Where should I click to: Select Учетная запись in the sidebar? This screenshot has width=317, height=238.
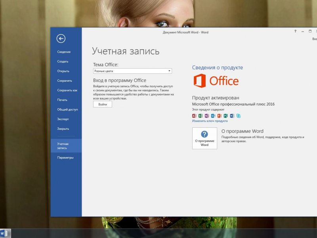(66, 146)
